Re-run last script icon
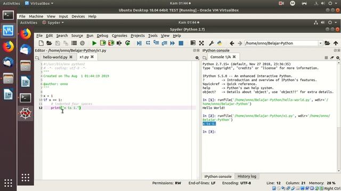The width and height of the screenshot is (341, 191). (x=128, y=43)
